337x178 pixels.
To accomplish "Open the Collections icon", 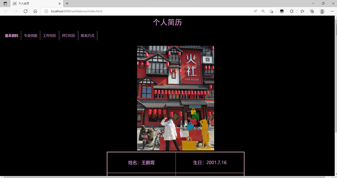I will 312,11.
